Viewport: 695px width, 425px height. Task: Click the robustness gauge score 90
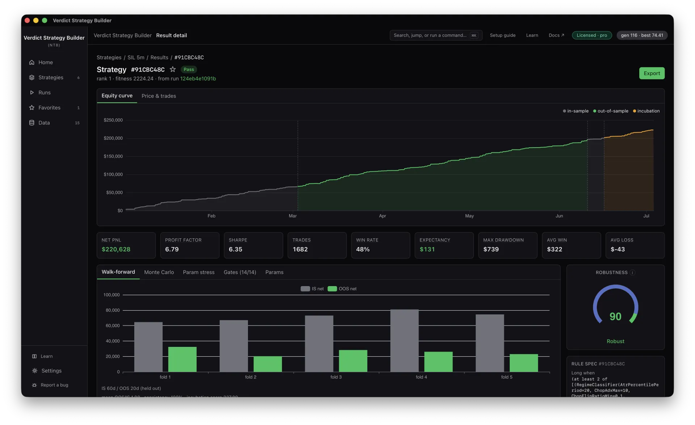pyautogui.click(x=615, y=316)
